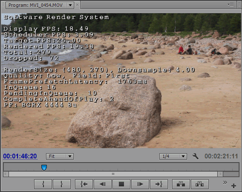The width and height of the screenshot is (242, 192).
Task: Click the Lift button
Action: pos(181,184)
